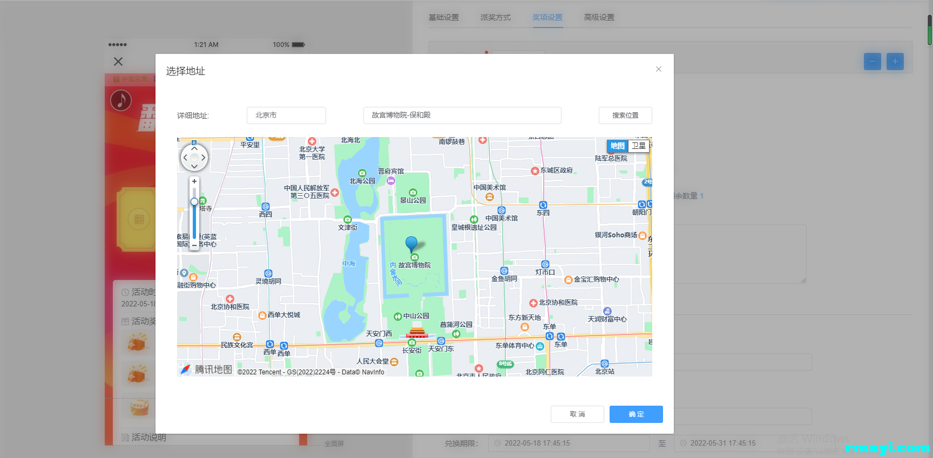Click the 皇城根遗址公园 park icon

[474, 220]
